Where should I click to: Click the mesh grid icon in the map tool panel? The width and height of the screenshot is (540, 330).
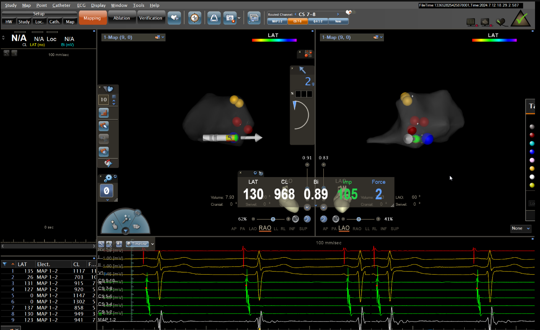[x=104, y=113]
